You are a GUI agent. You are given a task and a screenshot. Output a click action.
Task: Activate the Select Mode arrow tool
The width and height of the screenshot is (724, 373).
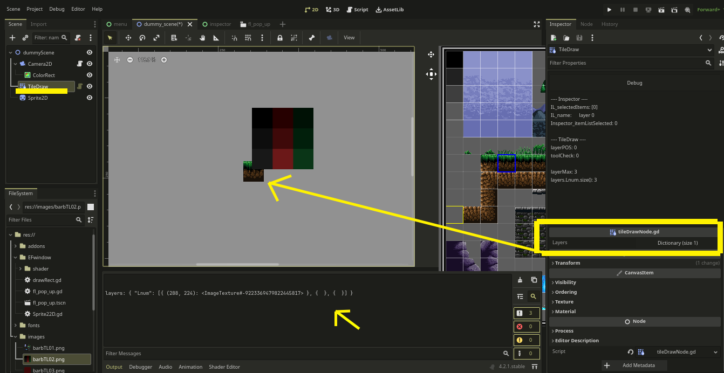(110, 38)
